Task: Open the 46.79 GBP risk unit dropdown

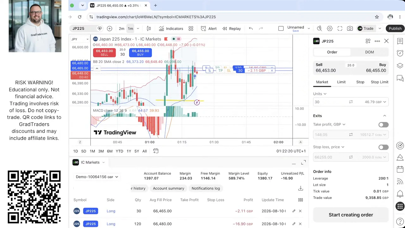Action: [x=375, y=102]
